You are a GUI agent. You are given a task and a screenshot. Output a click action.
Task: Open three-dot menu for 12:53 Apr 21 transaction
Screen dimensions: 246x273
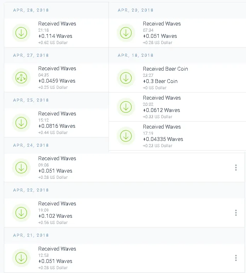236,258
